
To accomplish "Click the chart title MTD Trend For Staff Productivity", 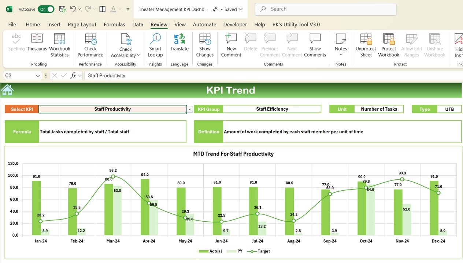I will (233, 154).
